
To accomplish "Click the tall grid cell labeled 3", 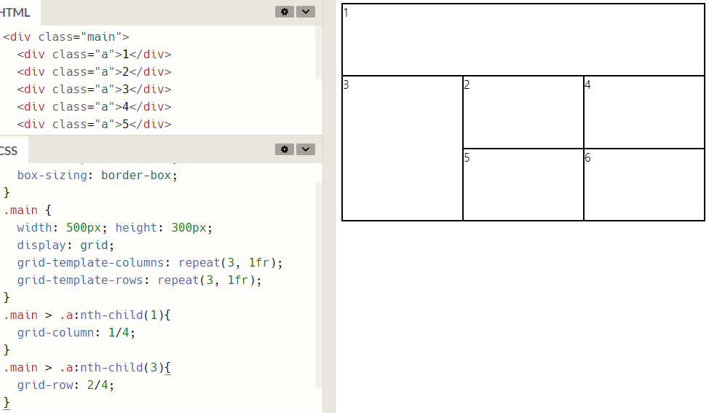I will pos(403,149).
